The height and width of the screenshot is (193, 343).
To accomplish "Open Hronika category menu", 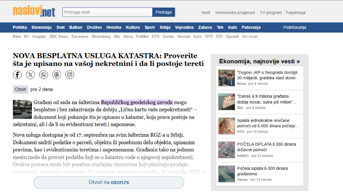I will coord(114,27).
